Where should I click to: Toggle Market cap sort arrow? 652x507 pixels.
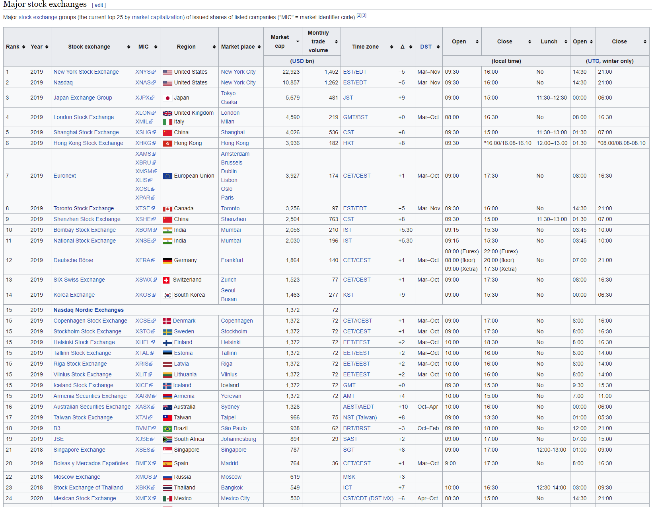click(298, 41)
